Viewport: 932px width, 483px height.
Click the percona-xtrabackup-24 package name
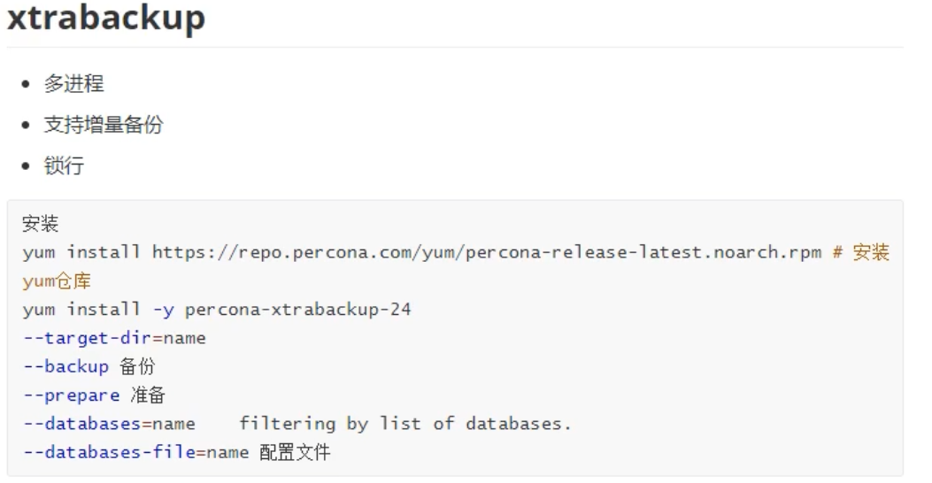pyautogui.click(x=298, y=310)
